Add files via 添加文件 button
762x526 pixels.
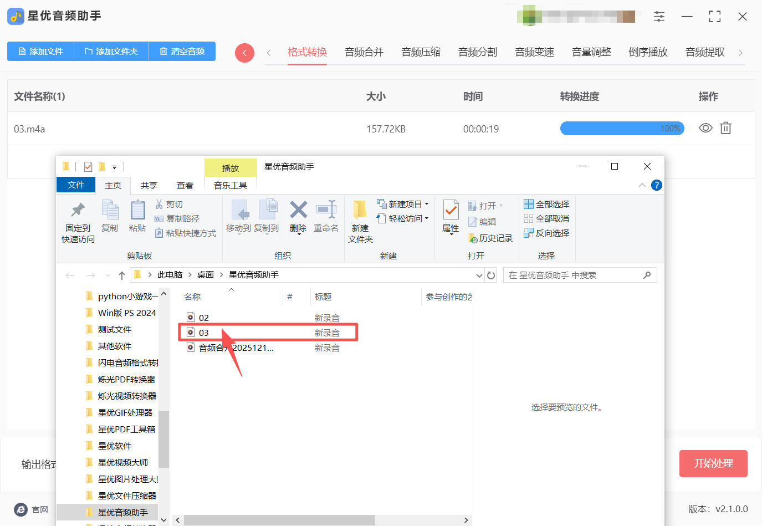click(x=40, y=50)
